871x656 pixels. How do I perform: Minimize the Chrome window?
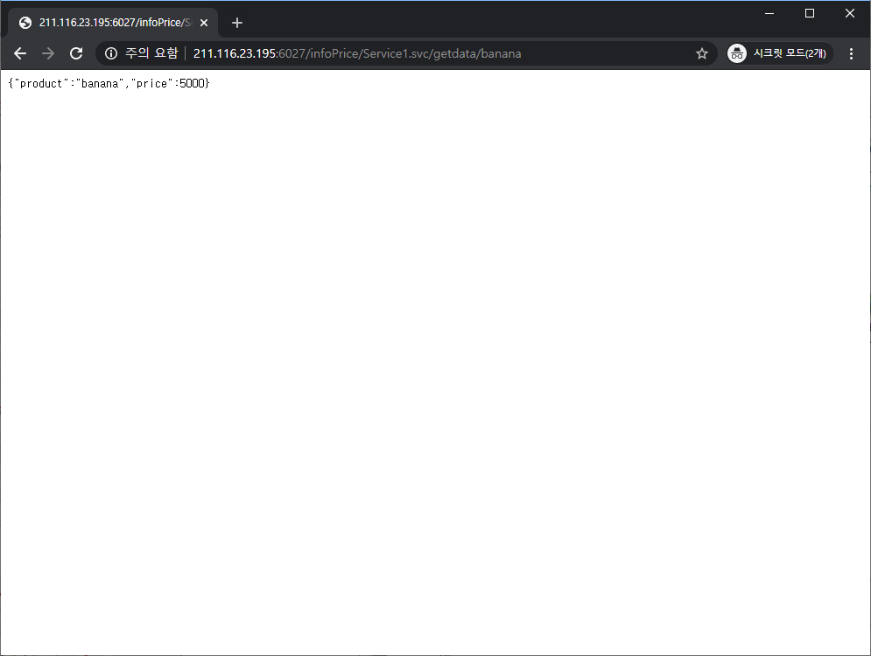coord(769,13)
